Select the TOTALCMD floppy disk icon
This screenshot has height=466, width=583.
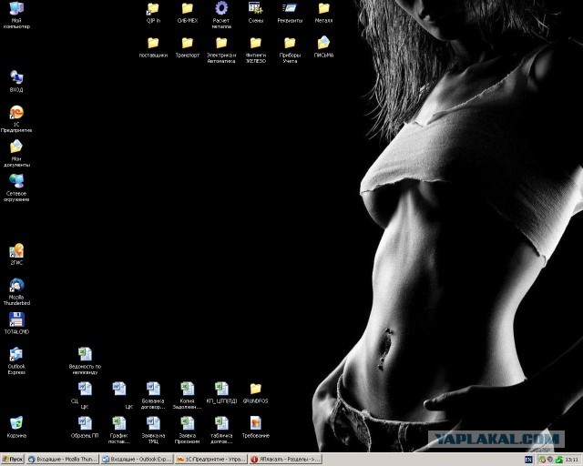tap(16, 319)
